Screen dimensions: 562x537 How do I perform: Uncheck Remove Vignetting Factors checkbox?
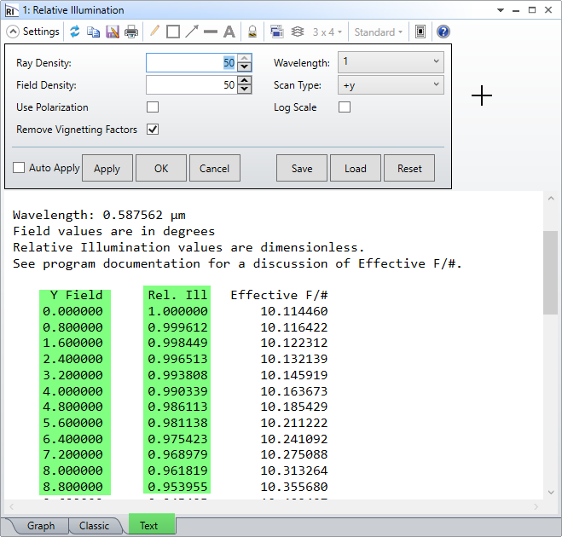tap(153, 130)
